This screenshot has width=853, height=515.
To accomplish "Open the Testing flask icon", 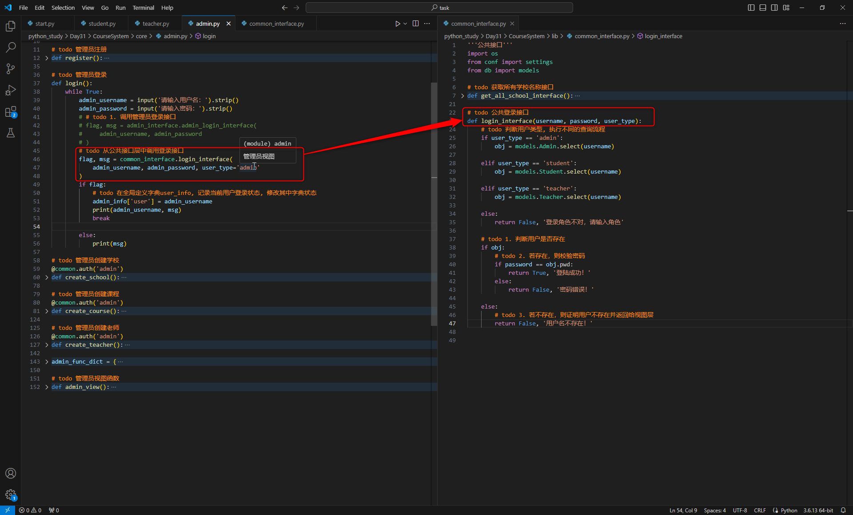I will (x=11, y=133).
